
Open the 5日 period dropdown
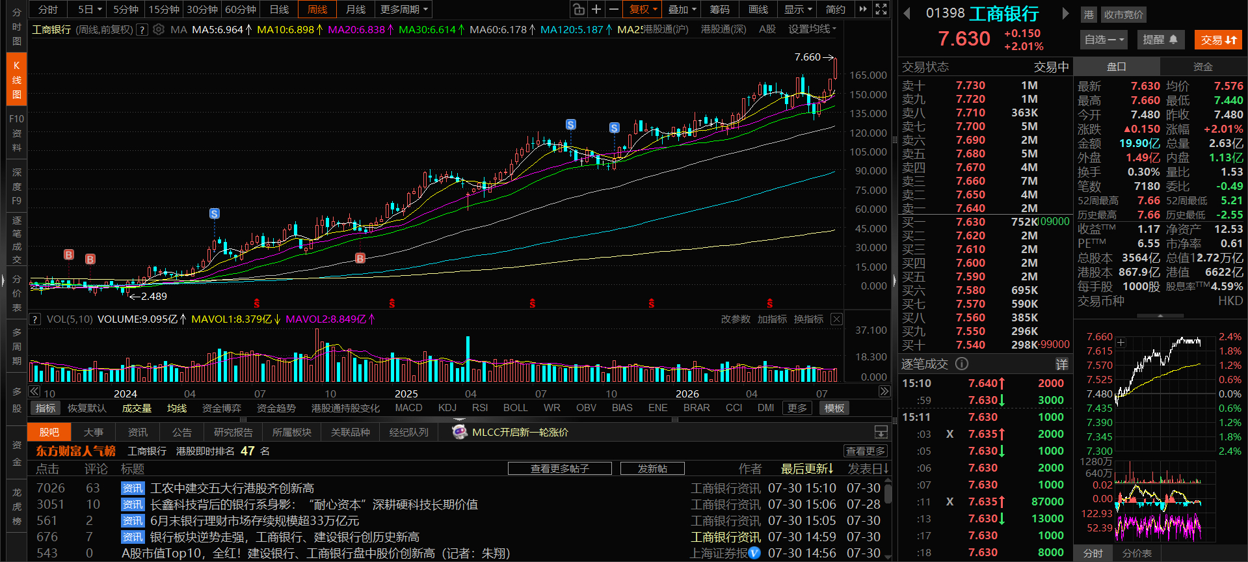[x=90, y=9]
